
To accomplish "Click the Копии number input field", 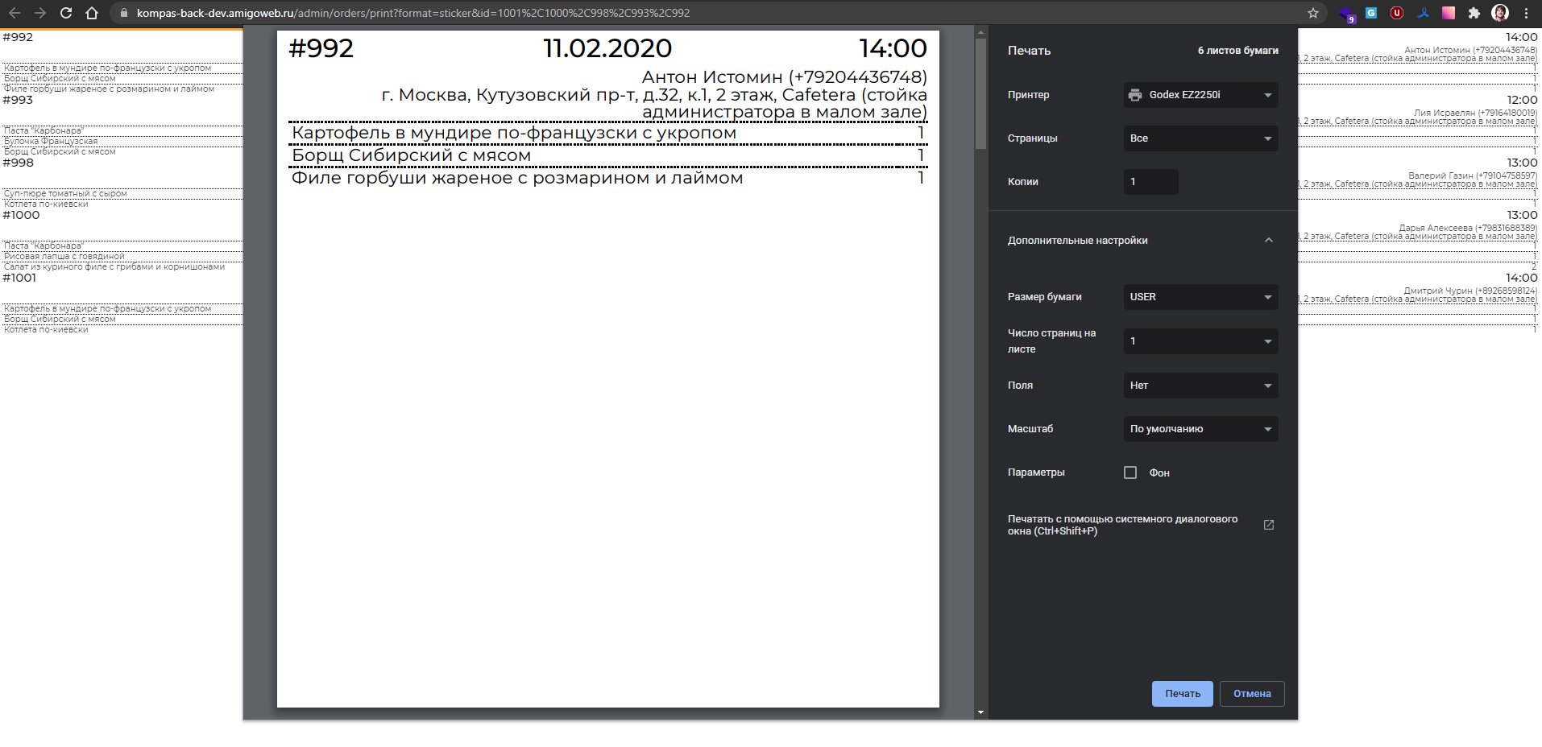I will pyautogui.click(x=1150, y=182).
